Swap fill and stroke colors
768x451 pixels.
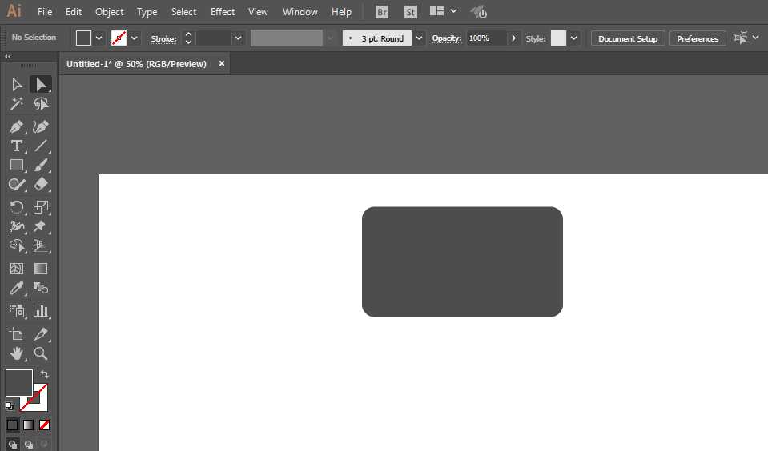point(45,374)
